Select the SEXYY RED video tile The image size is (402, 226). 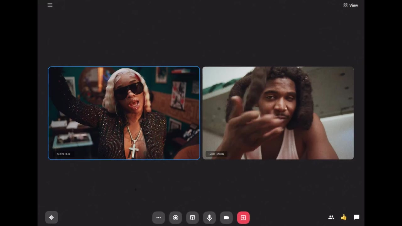[124, 113]
